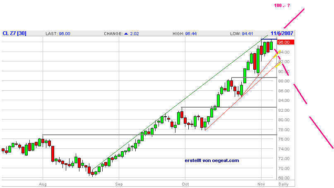Click the 68.00 price axis label
Screen dimensions: 334x188
click(x=284, y=178)
